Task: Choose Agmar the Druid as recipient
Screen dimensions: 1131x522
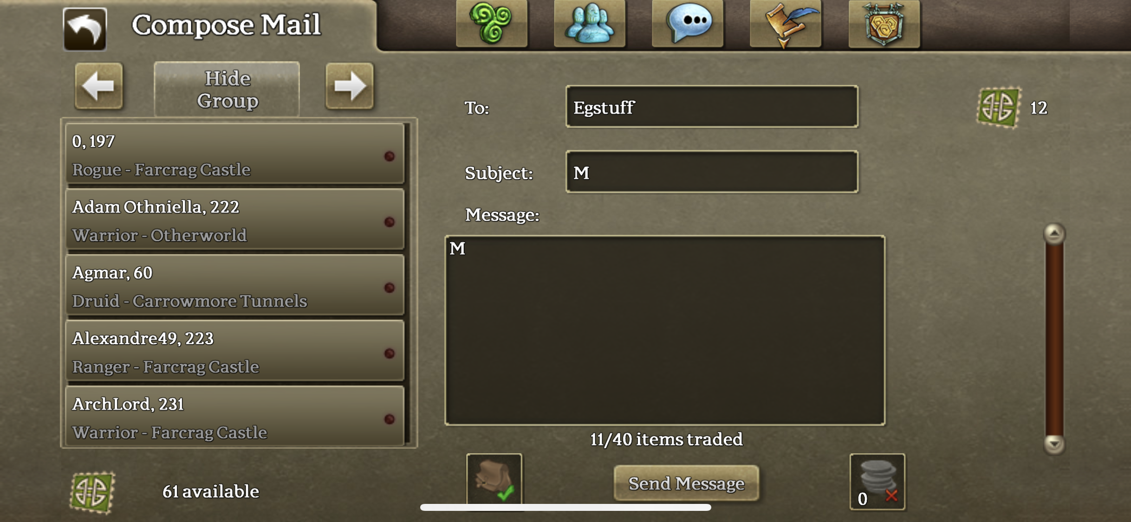Action: coord(235,285)
